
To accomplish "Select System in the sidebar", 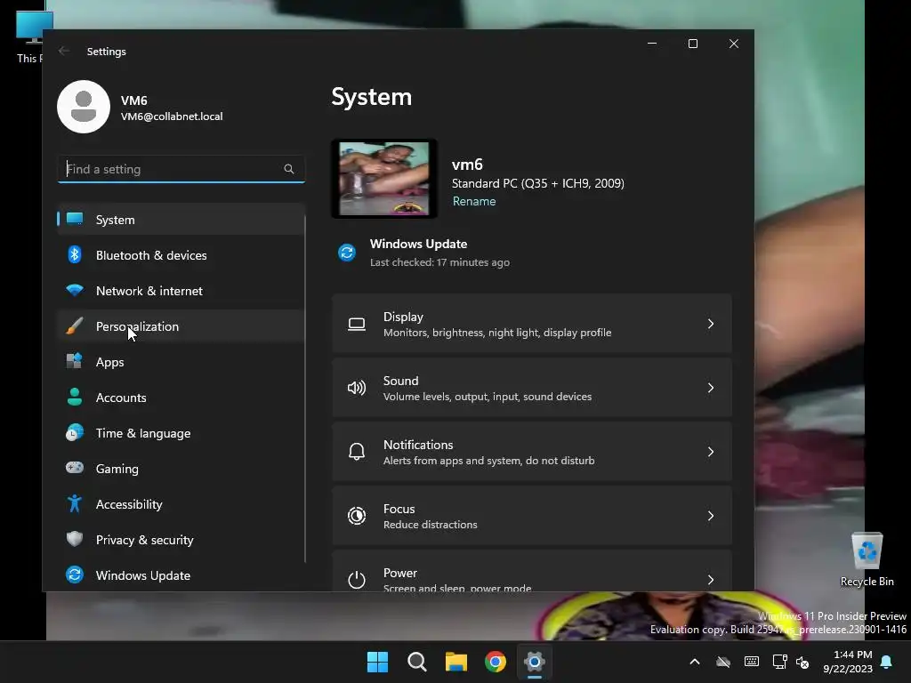I will tap(181, 220).
